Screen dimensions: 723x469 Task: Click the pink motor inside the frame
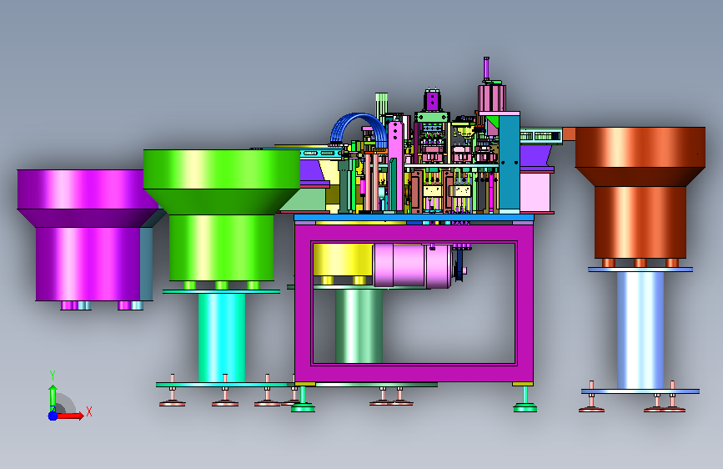tap(412, 266)
